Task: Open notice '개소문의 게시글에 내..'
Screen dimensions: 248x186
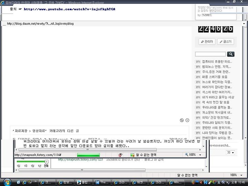Action: (217, 112)
